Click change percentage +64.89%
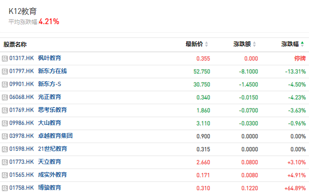This screenshot has width=309, height=193. 295,188
